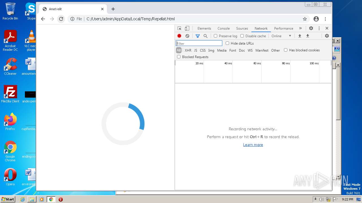The height and width of the screenshot is (203, 362).
Task: Select the inspect element picker icon
Action: click(179, 28)
